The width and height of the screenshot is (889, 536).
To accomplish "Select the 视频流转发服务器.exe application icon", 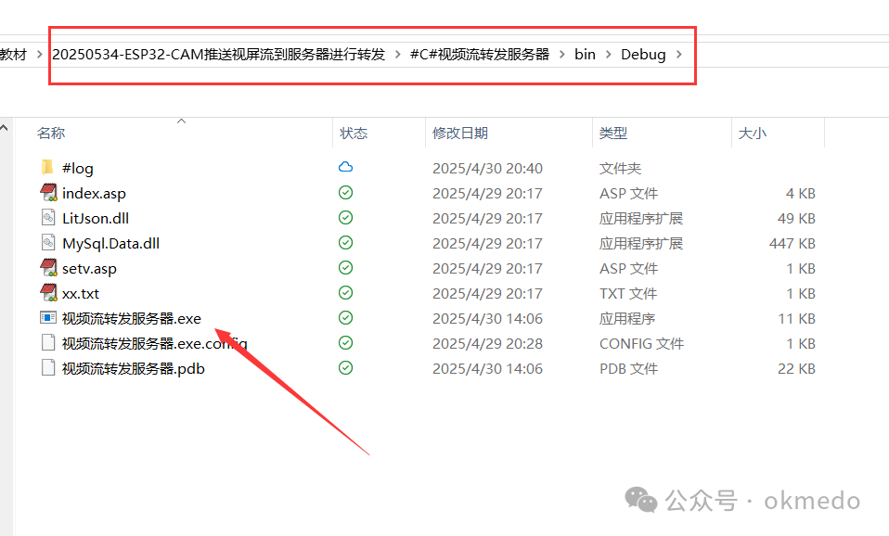I will click(x=48, y=318).
